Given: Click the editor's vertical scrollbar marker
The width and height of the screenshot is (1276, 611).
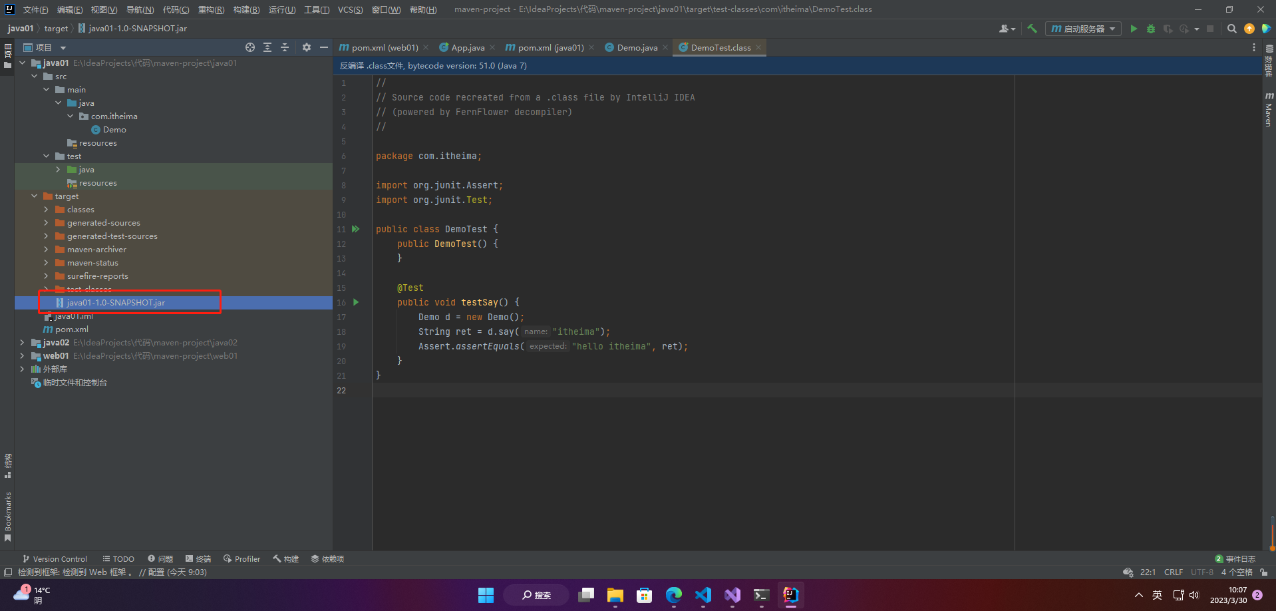Looking at the screenshot, I should pyautogui.click(x=1271, y=532).
